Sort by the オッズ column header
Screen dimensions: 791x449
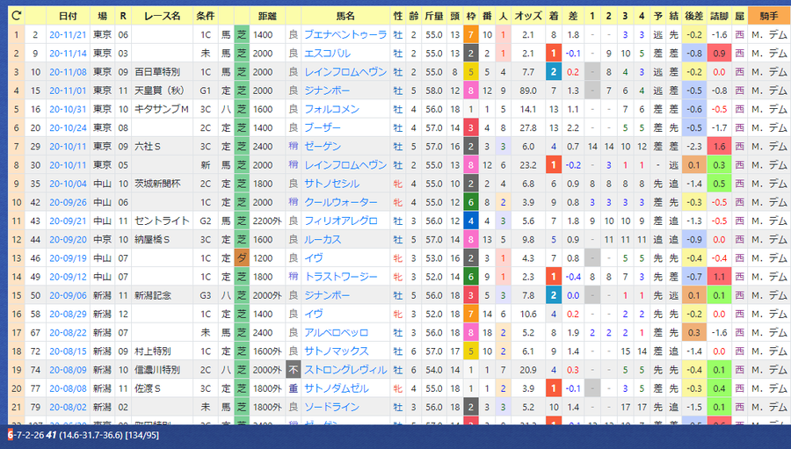(527, 16)
